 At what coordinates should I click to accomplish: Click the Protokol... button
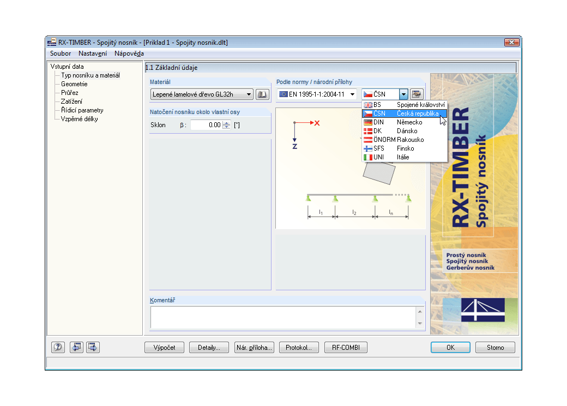[299, 348]
